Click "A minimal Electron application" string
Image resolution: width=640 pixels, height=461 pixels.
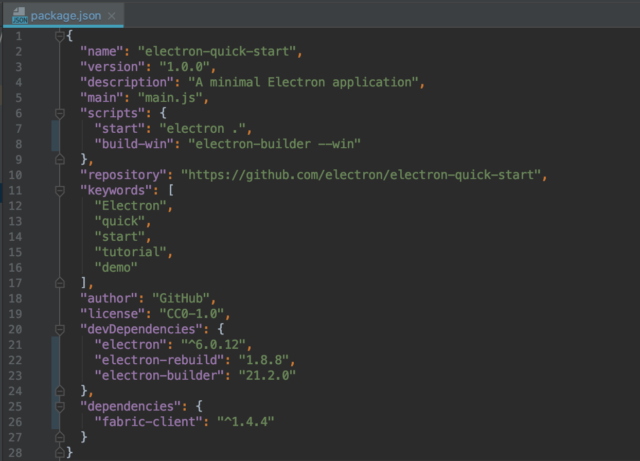click(x=304, y=82)
